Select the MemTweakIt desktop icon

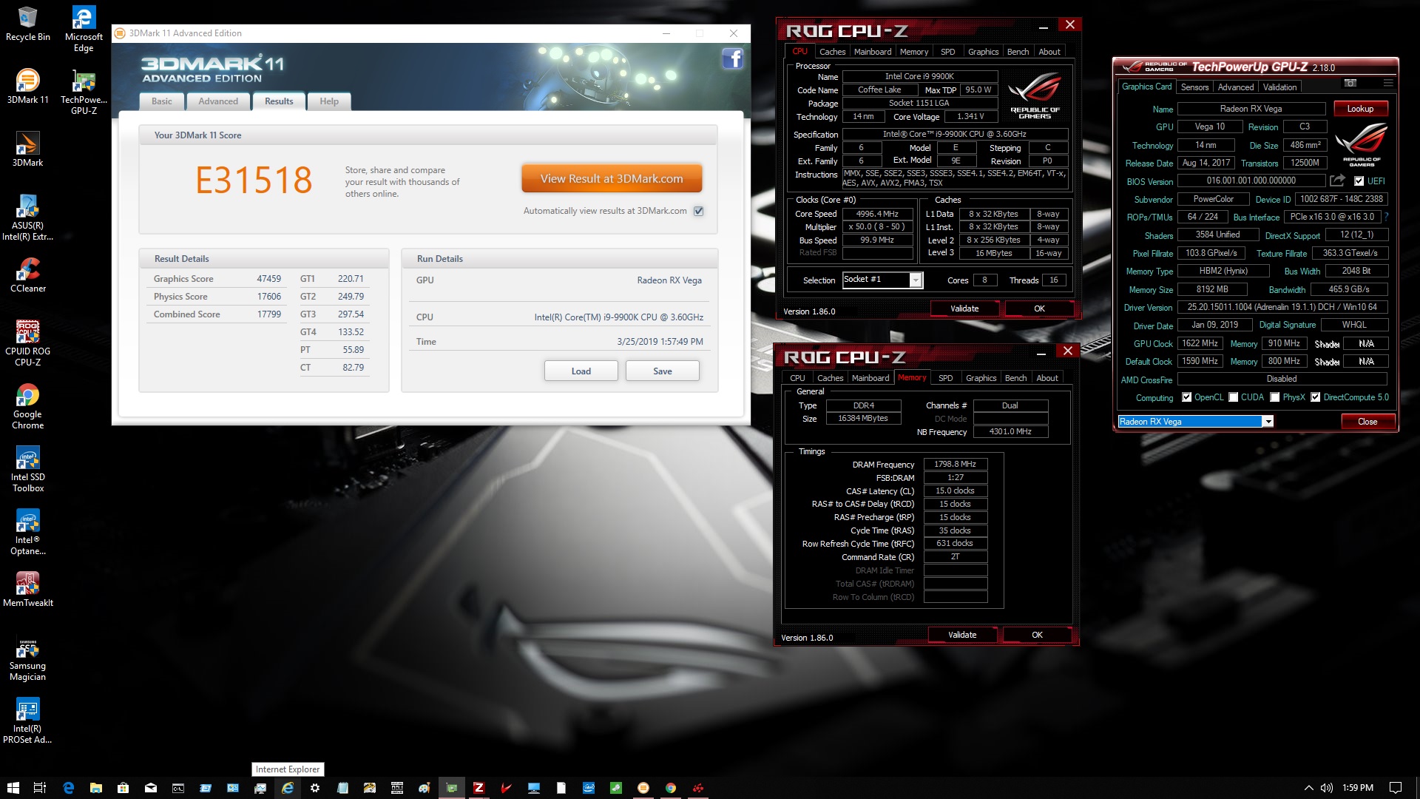[28, 590]
